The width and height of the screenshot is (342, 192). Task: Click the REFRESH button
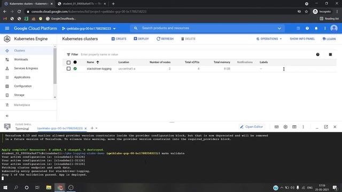(x=165, y=39)
